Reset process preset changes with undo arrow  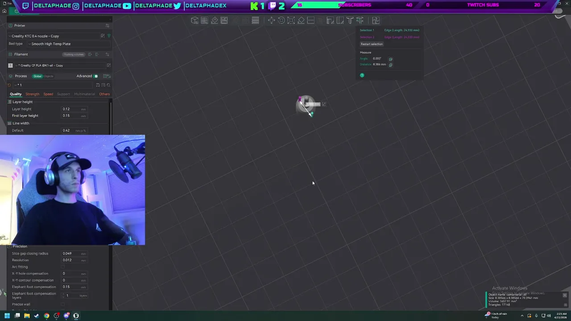pos(9,85)
